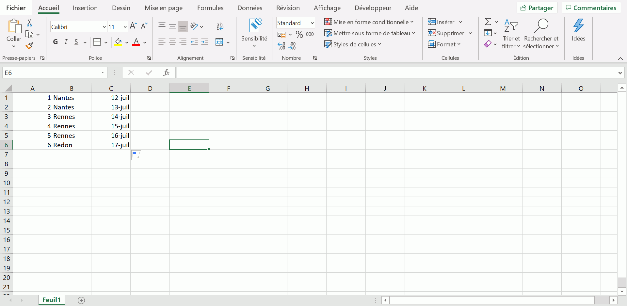The image size is (627, 306).
Task: Expand Mise en forme conditionnelle menu
Action: coord(369,22)
